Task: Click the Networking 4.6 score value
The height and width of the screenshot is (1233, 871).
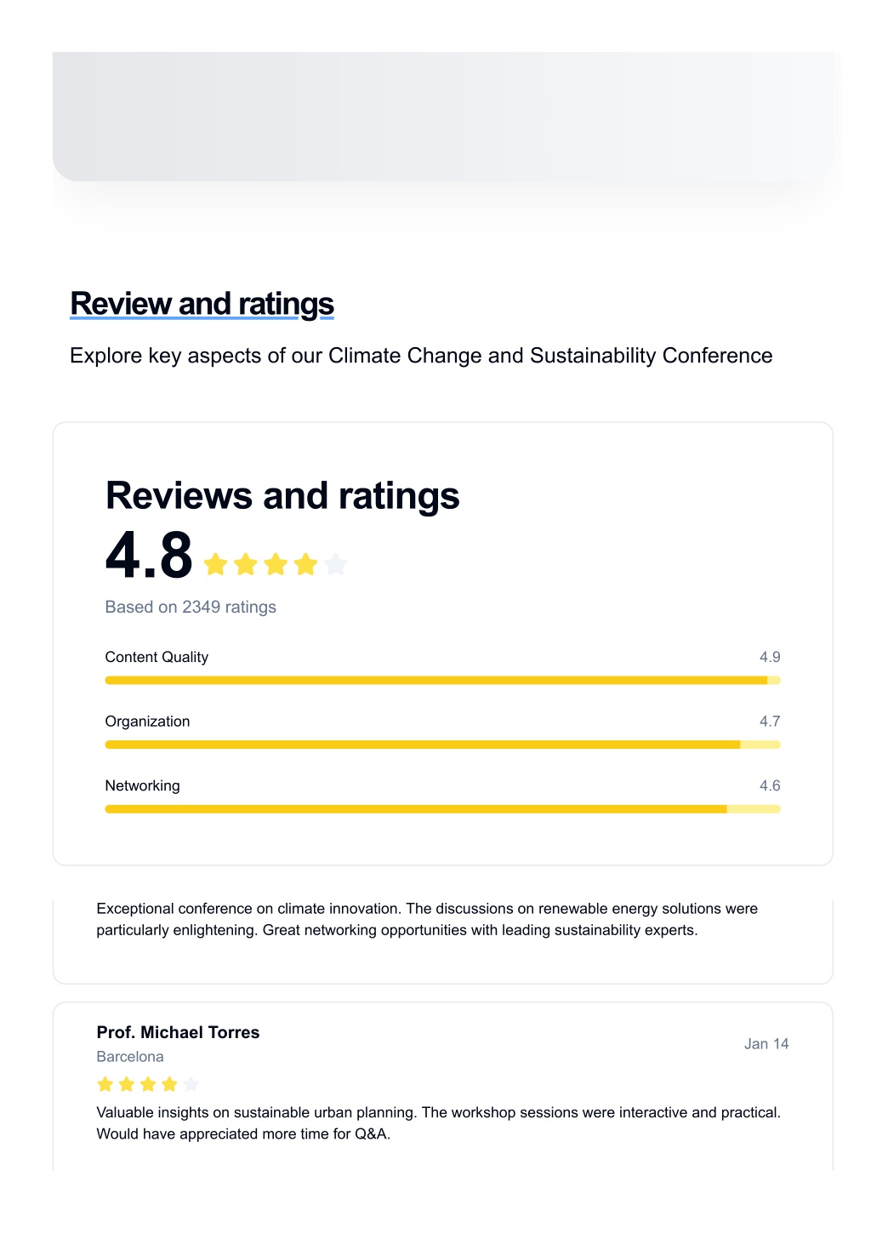Action: tap(770, 785)
